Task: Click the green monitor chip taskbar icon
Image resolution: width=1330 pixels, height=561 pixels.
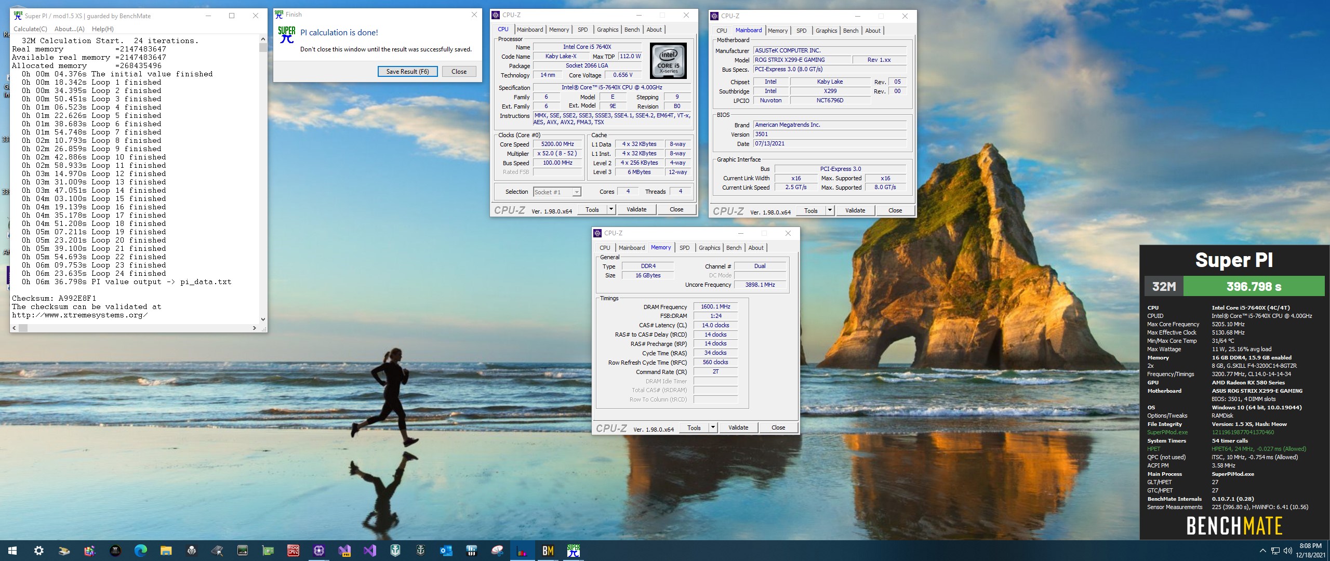Action: coord(243,551)
